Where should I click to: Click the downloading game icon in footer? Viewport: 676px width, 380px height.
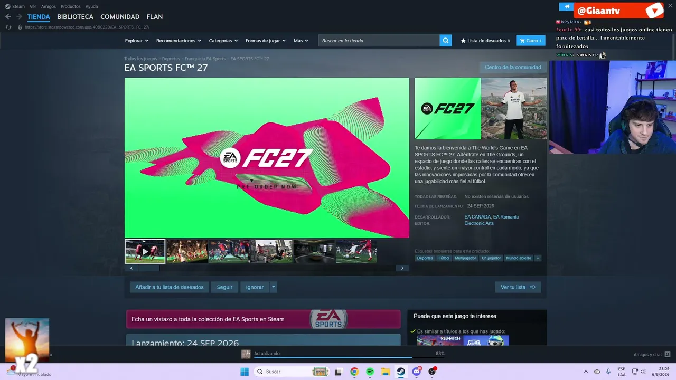246,354
